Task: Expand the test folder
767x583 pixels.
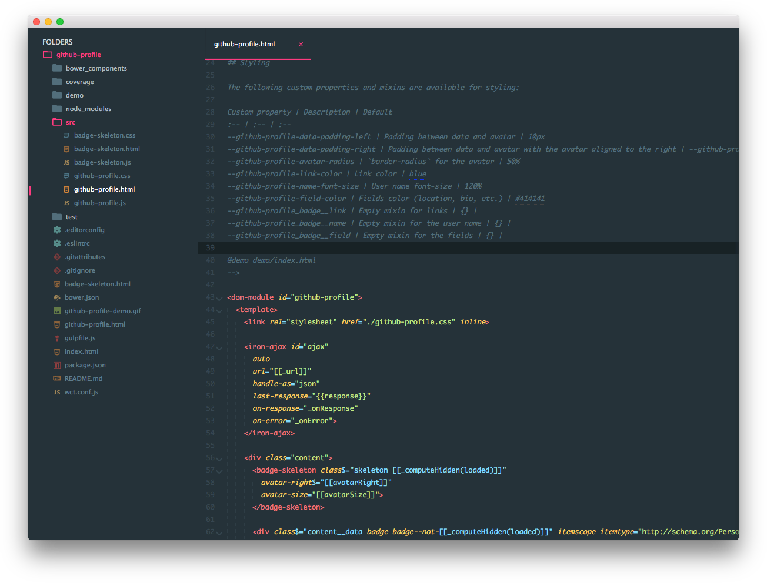Action: click(72, 217)
